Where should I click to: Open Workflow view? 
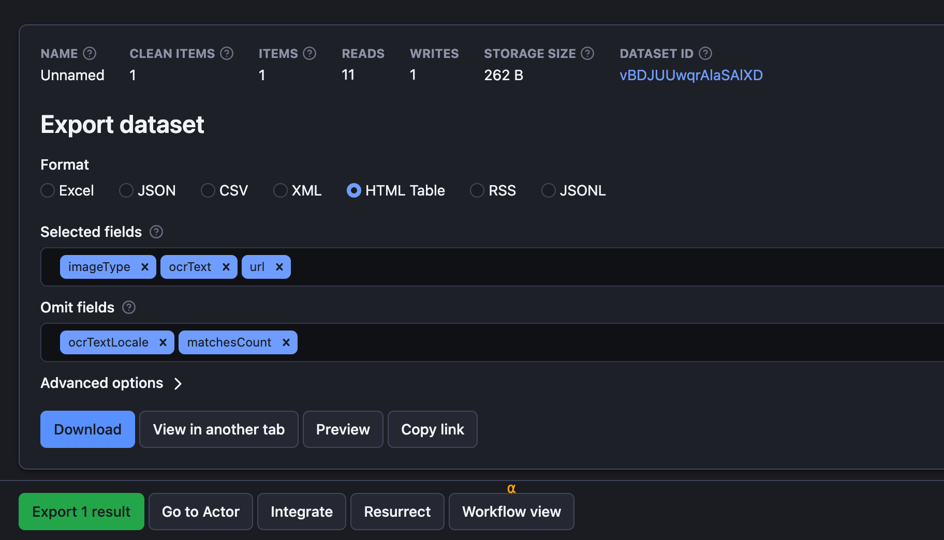click(x=511, y=512)
